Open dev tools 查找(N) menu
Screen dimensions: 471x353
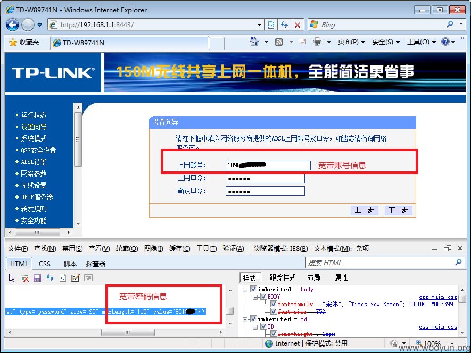tap(45, 249)
